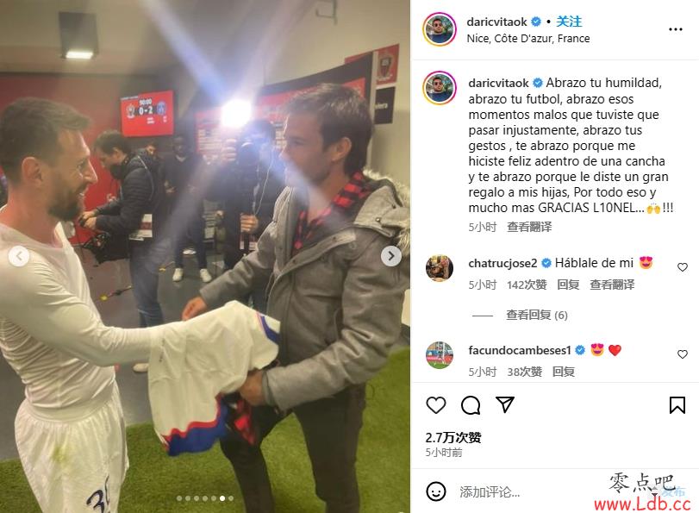The width and height of the screenshot is (699, 513).
Task: Go to next photo with right arrow
Action: pos(391,256)
